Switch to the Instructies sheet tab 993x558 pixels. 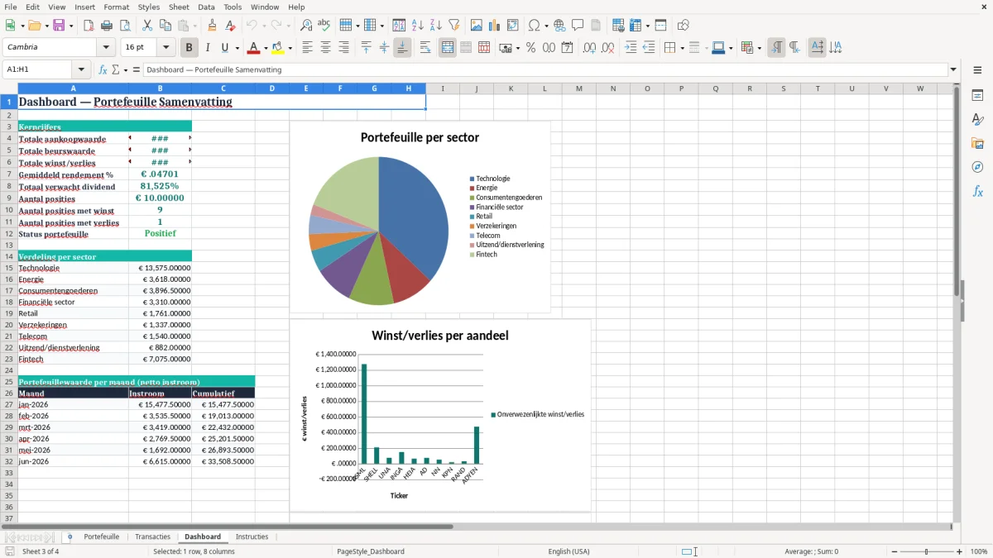click(252, 537)
